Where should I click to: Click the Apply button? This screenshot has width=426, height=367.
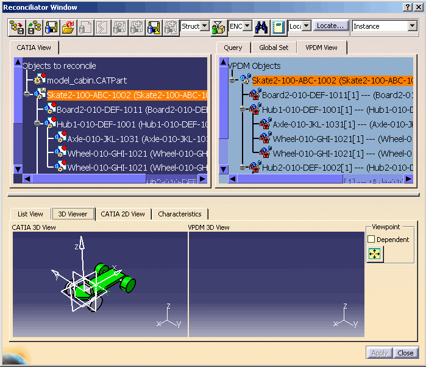tap(379, 353)
